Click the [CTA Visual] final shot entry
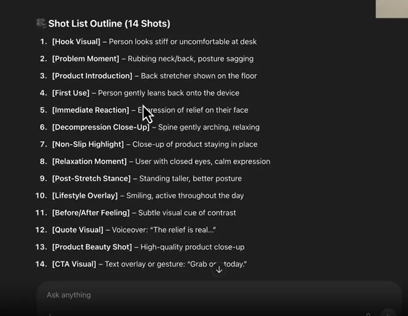Screen dimensions: 408x316 tap(141, 264)
